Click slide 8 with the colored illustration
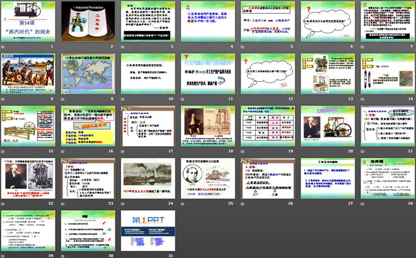Screen dimensions: 416x258 pos(29,76)
